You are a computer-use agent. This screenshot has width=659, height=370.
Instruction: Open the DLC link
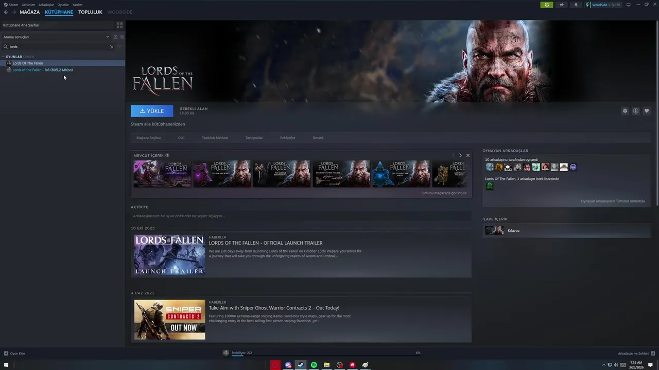point(181,138)
